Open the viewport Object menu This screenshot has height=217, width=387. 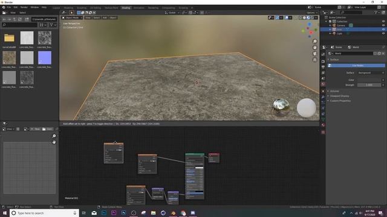113,17
